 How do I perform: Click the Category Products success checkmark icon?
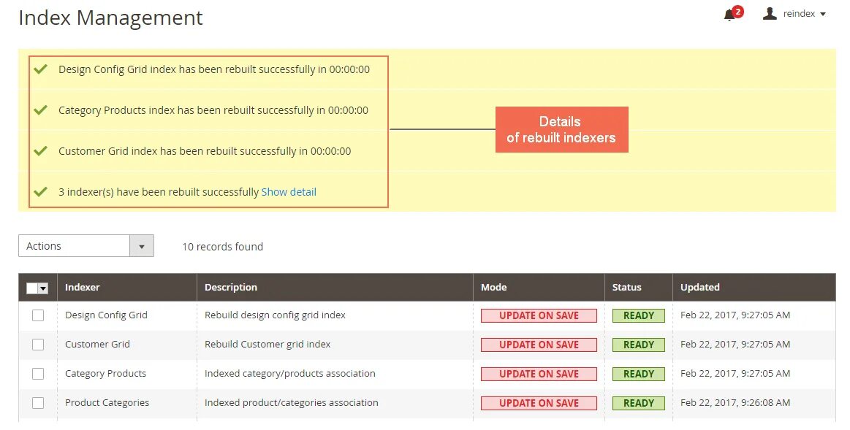coord(41,110)
